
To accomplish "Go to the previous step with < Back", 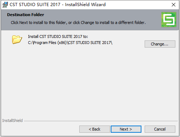I will point(95,129).
